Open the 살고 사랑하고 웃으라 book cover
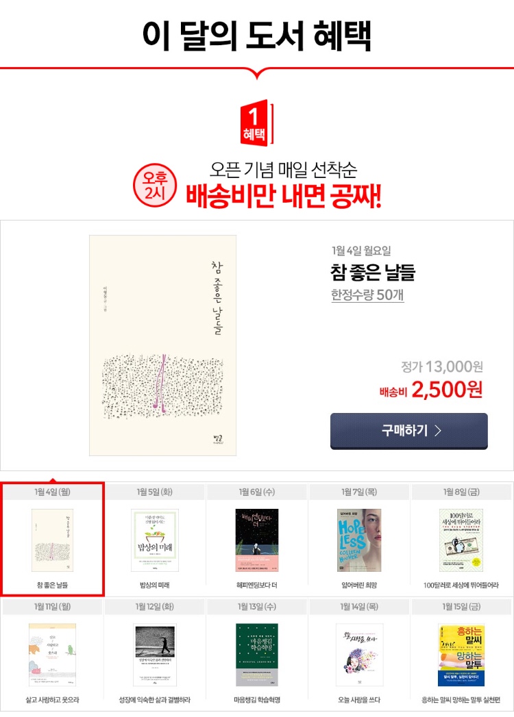Image resolution: width=514 pixels, height=717 pixels. pos(52,655)
